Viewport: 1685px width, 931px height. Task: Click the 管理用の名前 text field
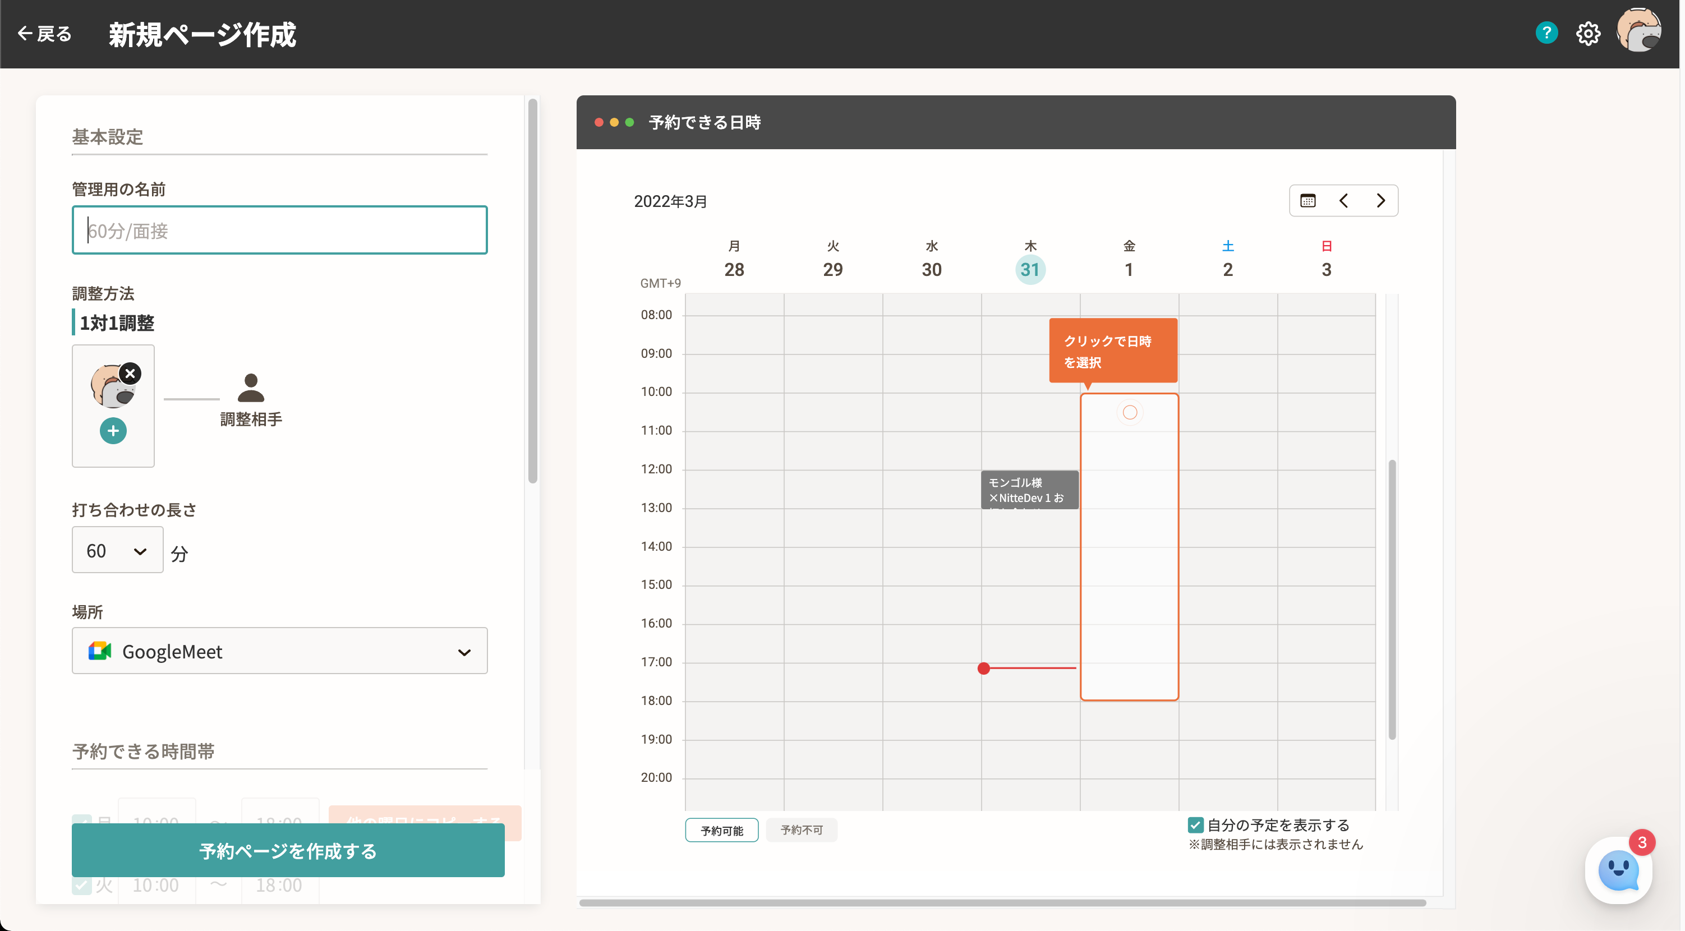point(279,231)
